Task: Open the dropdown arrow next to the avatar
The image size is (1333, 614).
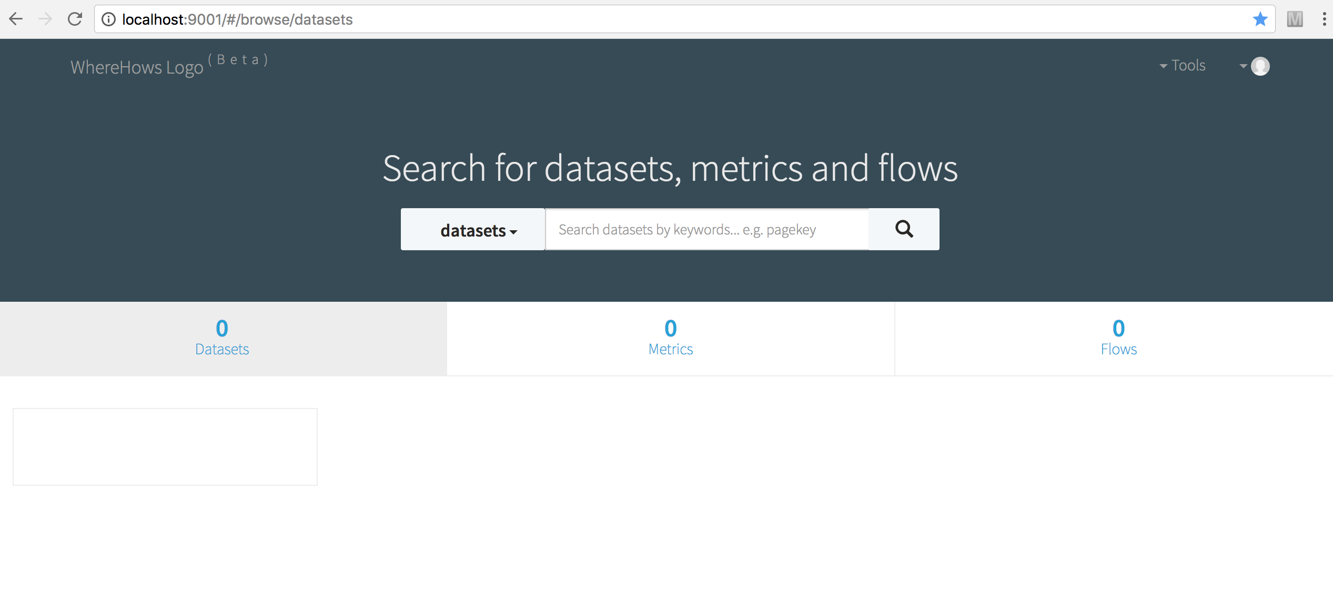Action: coord(1243,66)
